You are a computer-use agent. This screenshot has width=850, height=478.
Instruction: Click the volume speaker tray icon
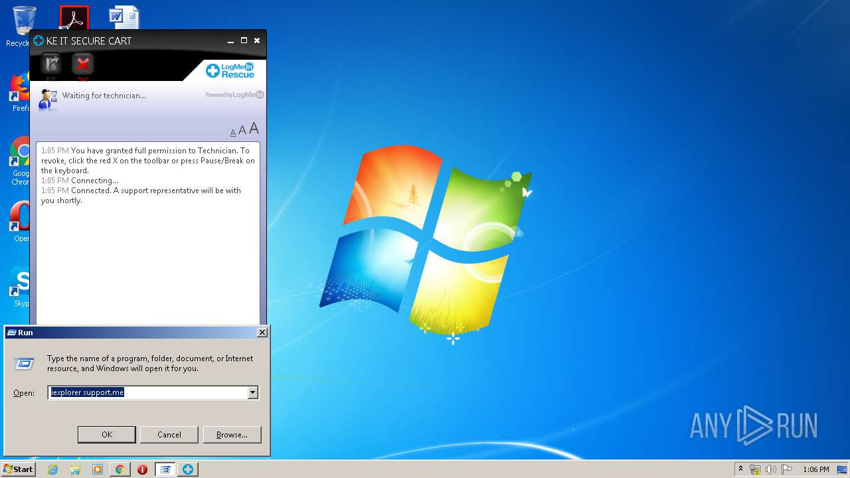[x=771, y=469]
